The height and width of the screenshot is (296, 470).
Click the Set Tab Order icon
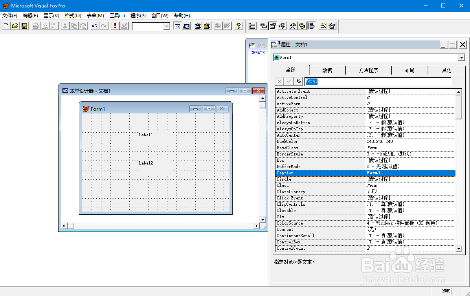[252, 26]
